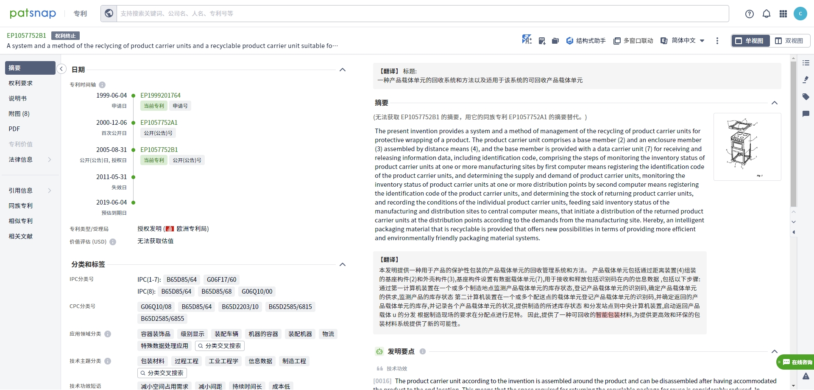
Task: Open the 权利要求 tab
Action: 21,83
